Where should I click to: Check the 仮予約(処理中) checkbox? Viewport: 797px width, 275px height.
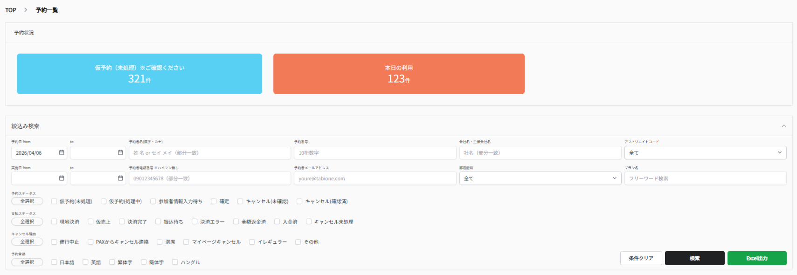(104, 201)
